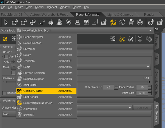Open the Render menu
Image resolution: width=165 pixels, height=128 pixels.
[40, 7]
